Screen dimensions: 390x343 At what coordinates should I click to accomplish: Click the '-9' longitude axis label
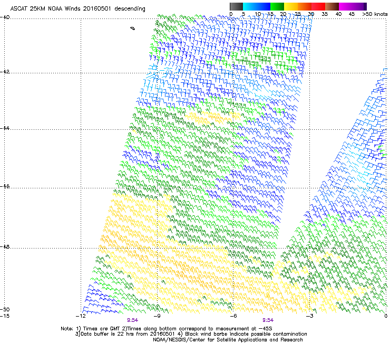157,316
